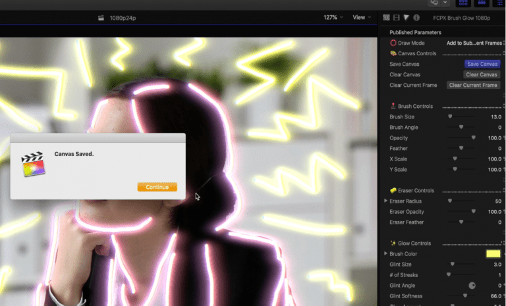Click the Eraser Opacity value 100.0
The width and height of the screenshot is (506, 306).
point(495,212)
